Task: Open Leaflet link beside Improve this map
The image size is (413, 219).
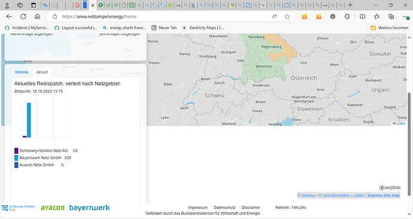Action: tap(359, 195)
